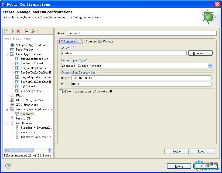Click the help question mark icon
Viewport: 222px width, 173px height.
click(8, 165)
